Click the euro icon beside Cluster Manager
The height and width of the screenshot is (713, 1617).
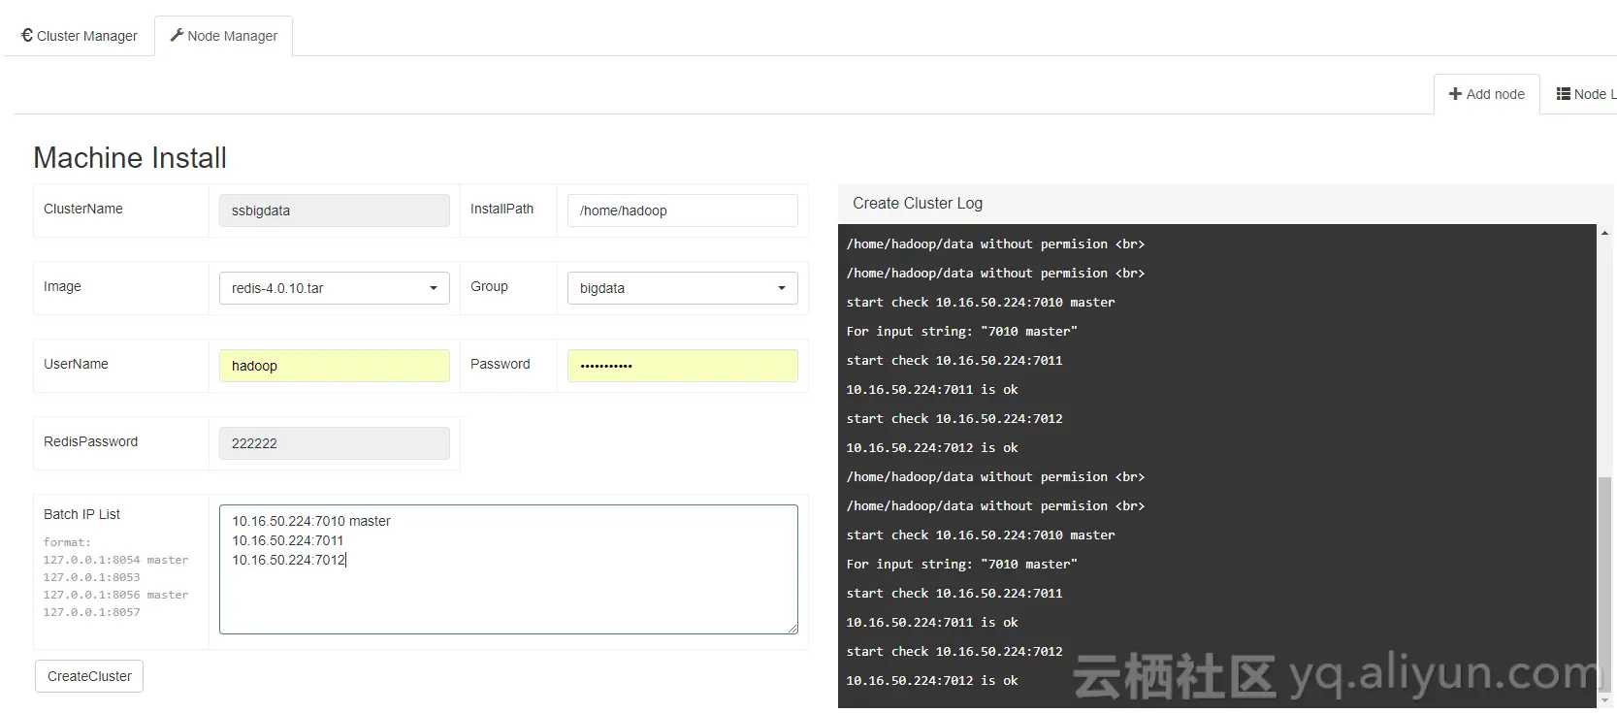coord(27,35)
